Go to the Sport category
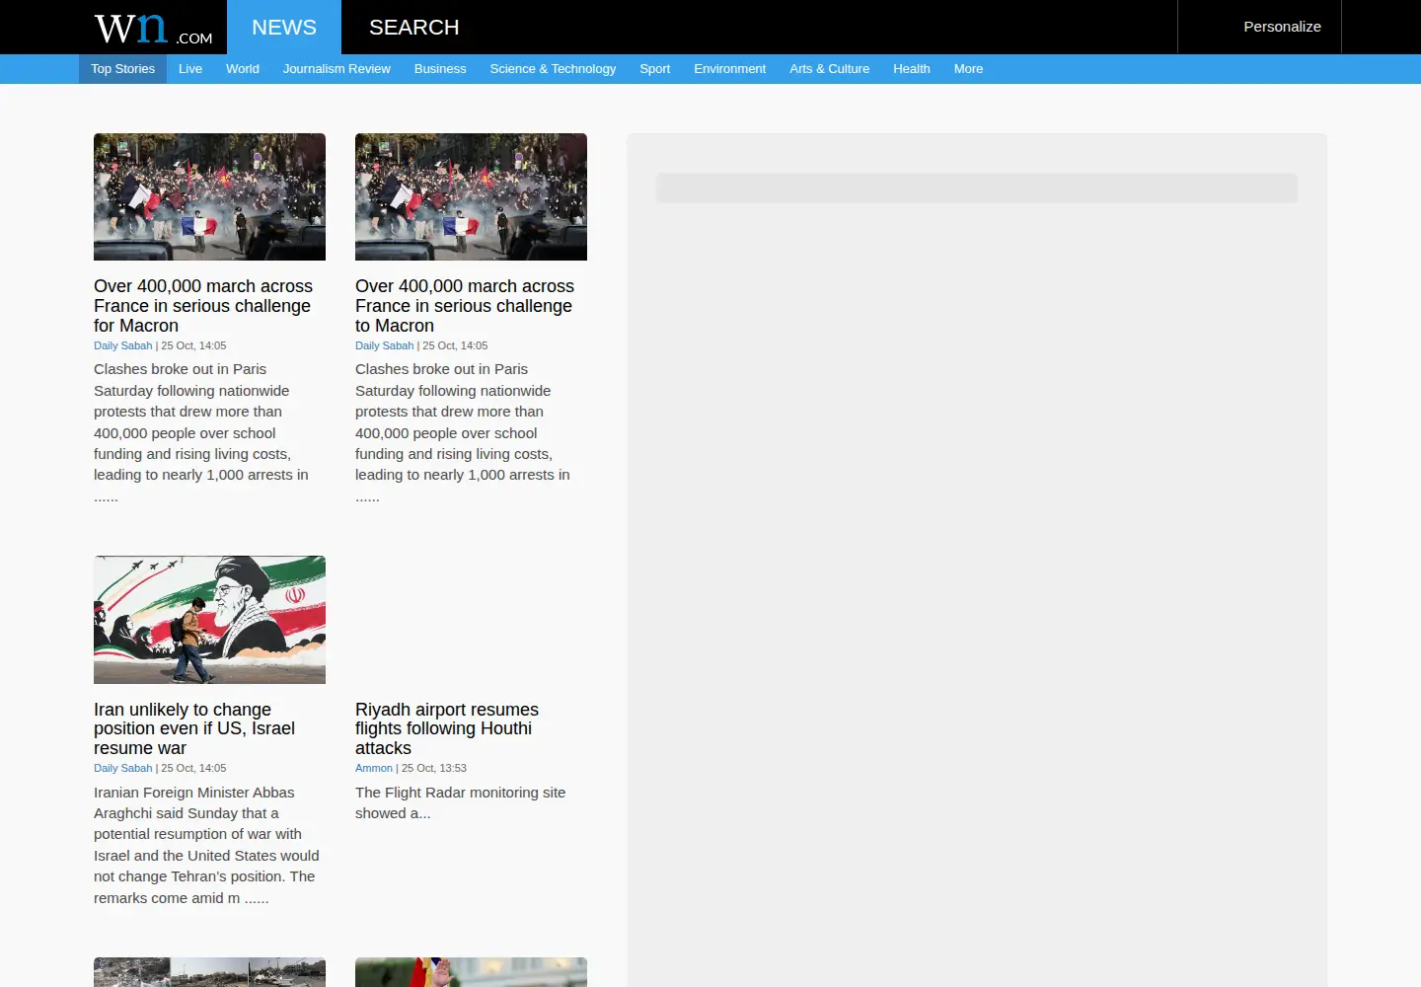1421x987 pixels. pos(654,69)
